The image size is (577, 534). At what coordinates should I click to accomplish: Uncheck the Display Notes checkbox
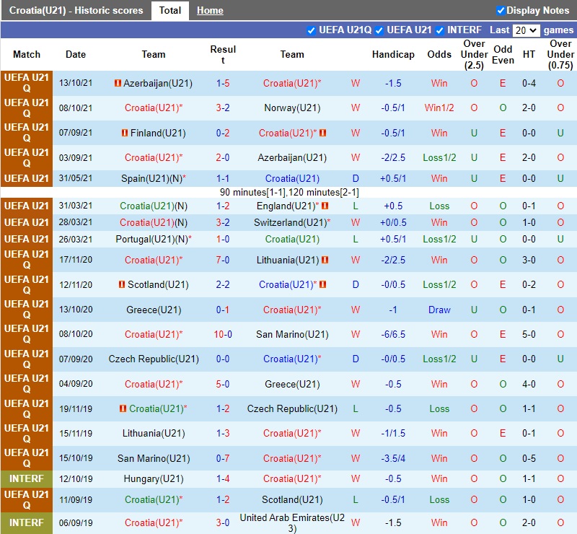pyautogui.click(x=501, y=11)
